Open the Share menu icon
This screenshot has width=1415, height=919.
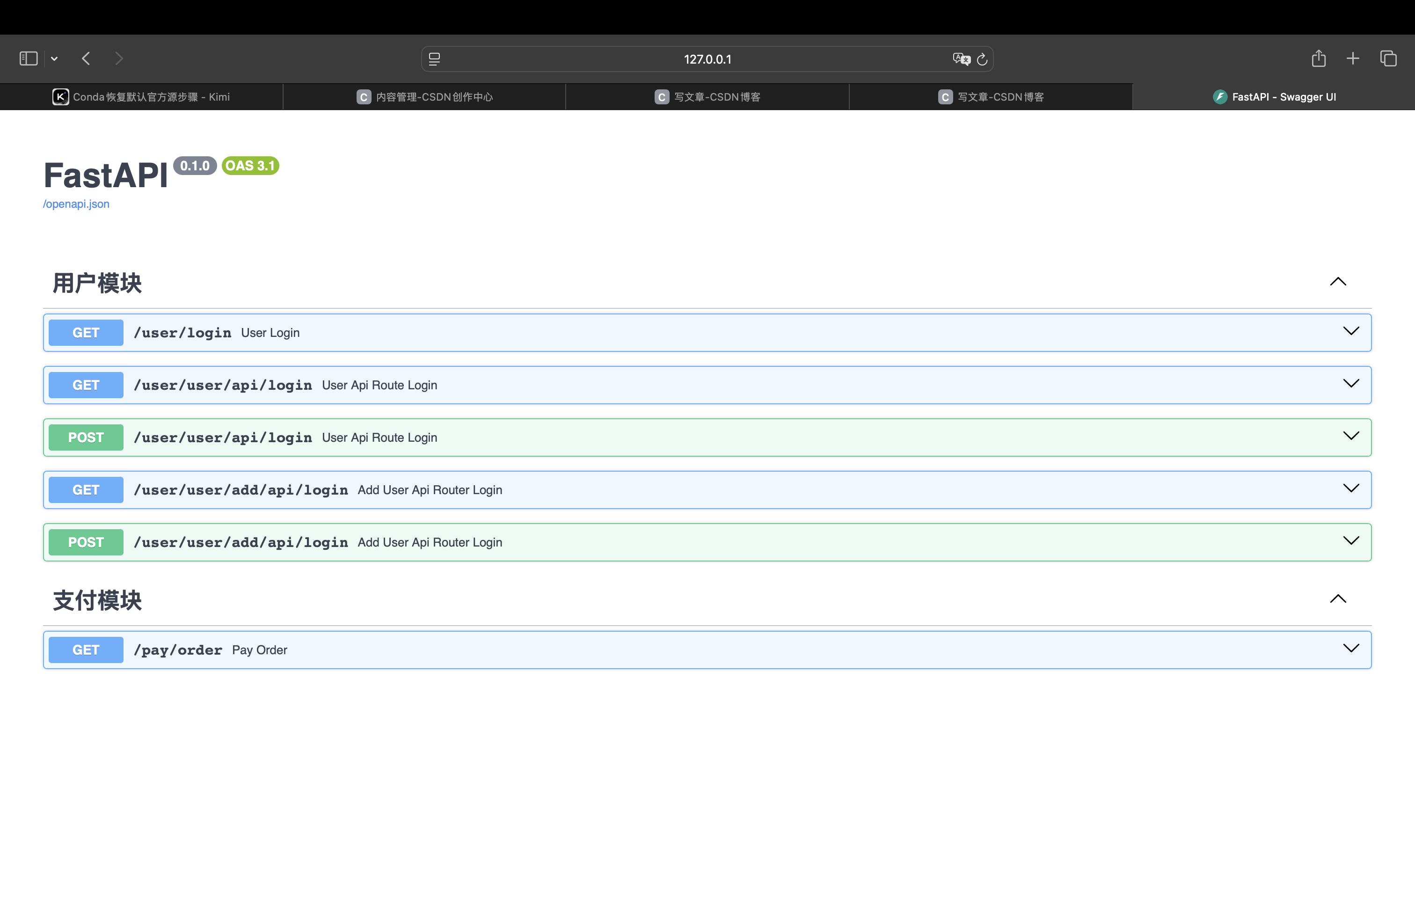[1319, 58]
